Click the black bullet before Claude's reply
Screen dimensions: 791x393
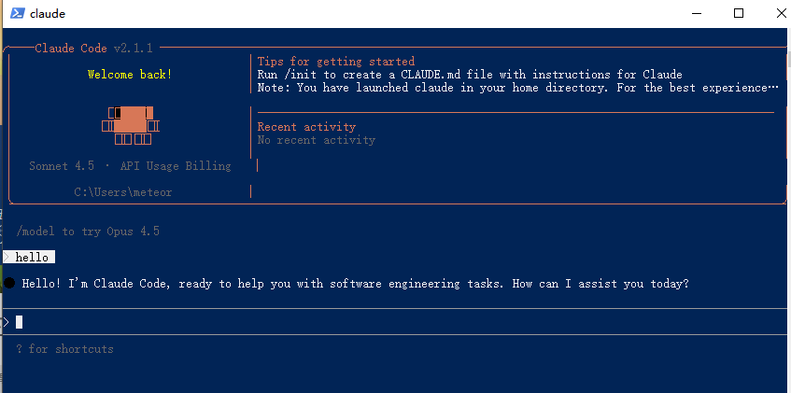click(x=8, y=283)
